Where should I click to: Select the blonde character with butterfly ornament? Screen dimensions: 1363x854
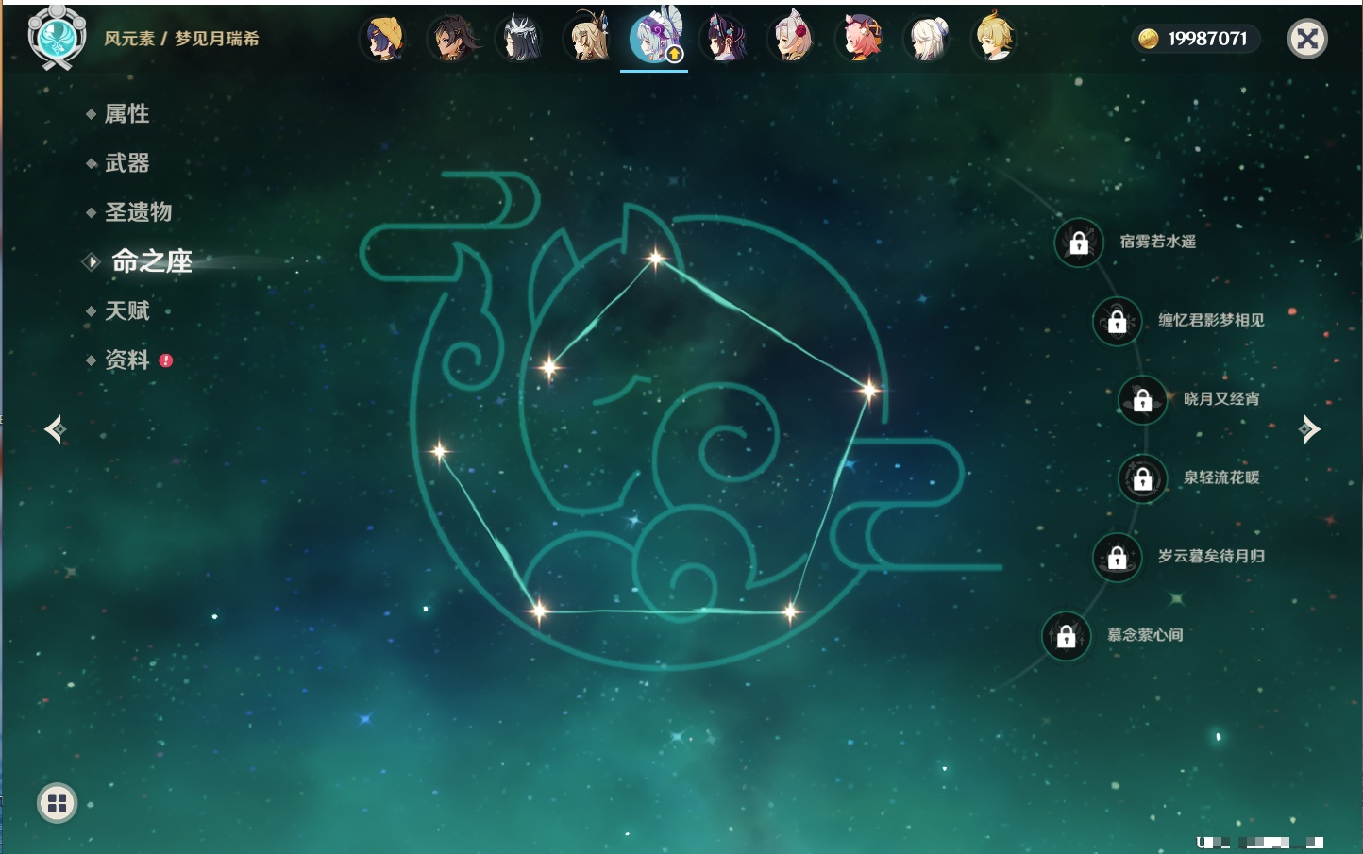click(588, 39)
